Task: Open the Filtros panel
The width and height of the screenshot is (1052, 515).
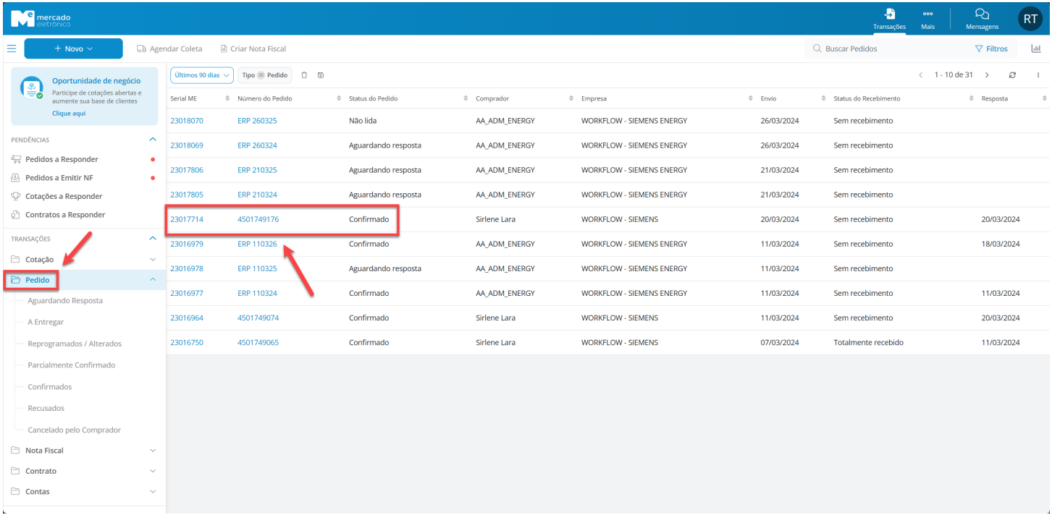Action: coord(991,48)
